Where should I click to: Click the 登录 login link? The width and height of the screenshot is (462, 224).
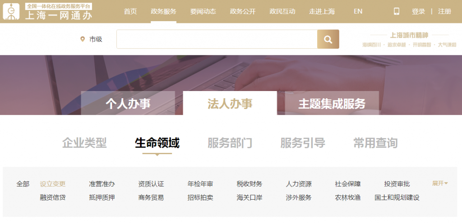coord(418,11)
